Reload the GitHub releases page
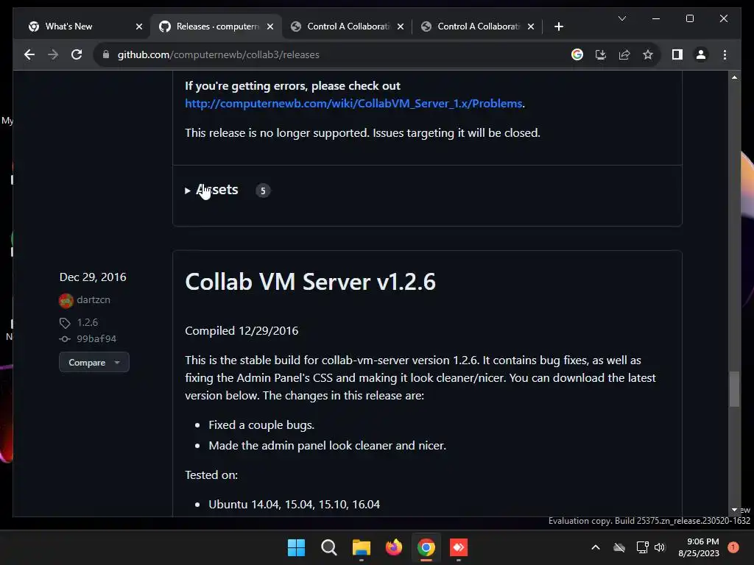This screenshot has height=565, width=754. point(77,54)
